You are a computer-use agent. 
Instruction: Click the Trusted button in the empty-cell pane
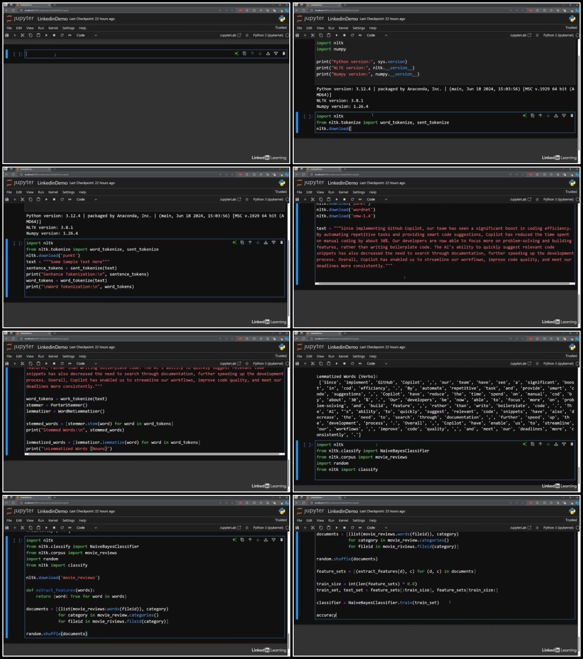pyautogui.click(x=281, y=27)
